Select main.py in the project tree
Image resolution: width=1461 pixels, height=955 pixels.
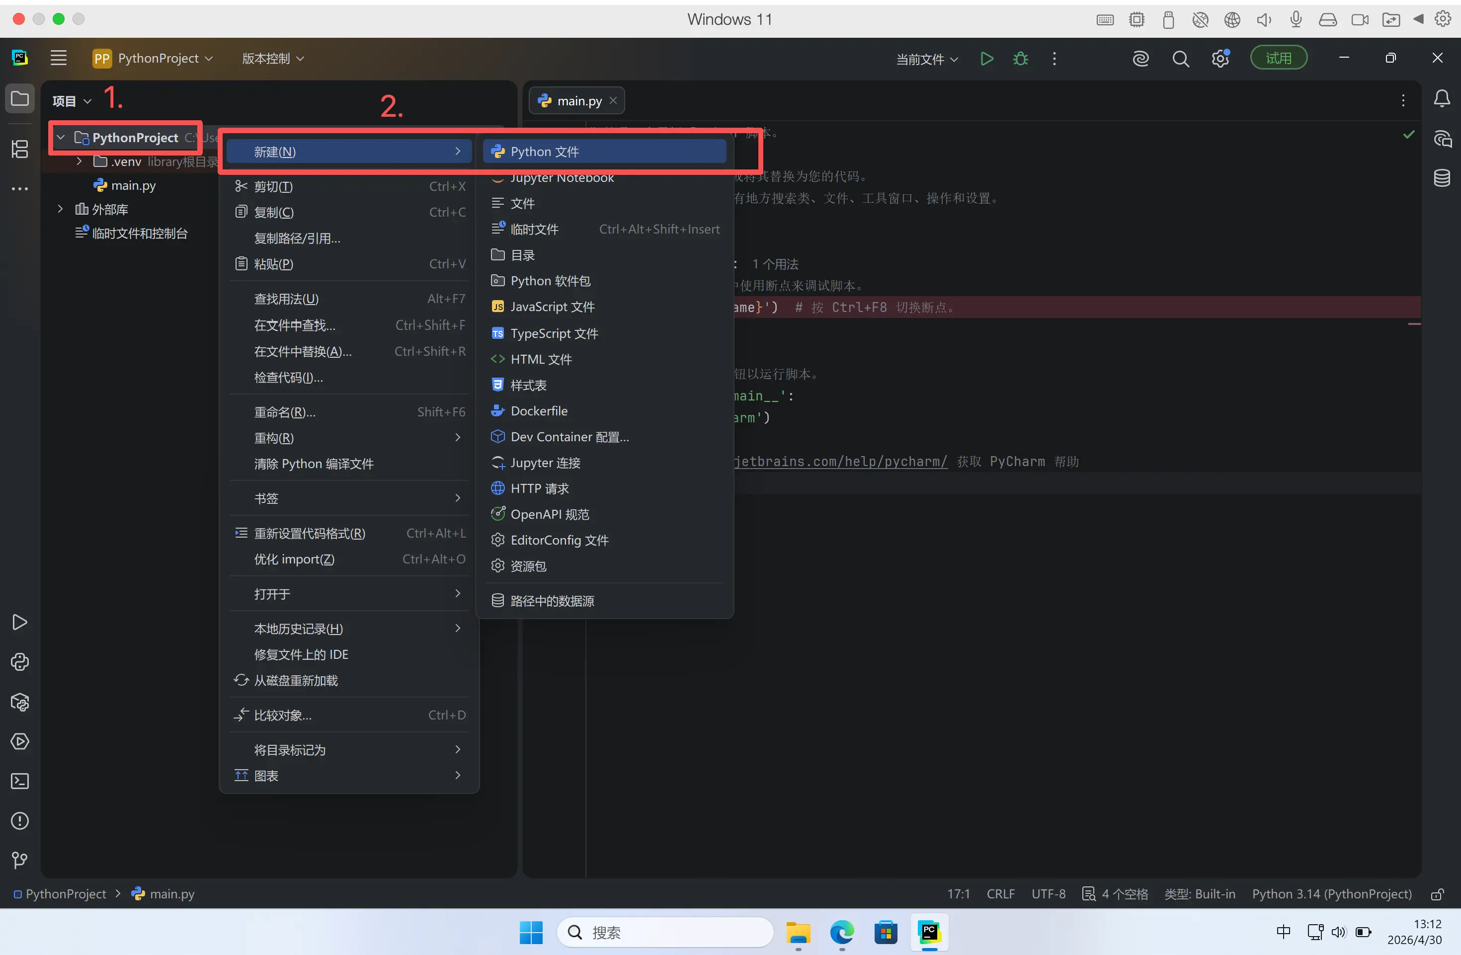[125, 185]
